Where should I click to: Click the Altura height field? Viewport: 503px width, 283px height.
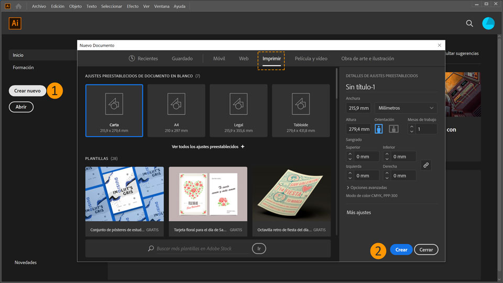pos(358,129)
